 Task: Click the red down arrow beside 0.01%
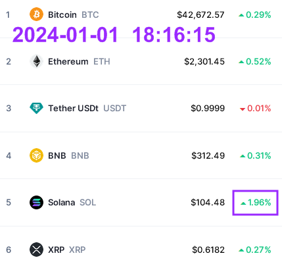243,109
